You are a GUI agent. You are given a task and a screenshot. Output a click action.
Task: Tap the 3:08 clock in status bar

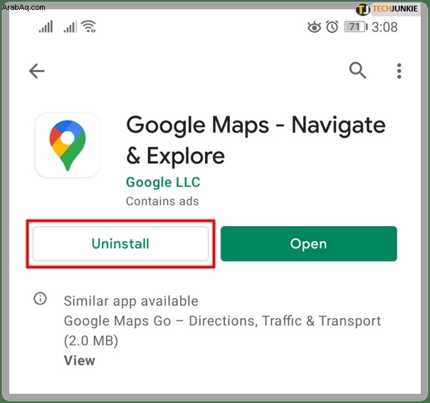(x=384, y=27)
